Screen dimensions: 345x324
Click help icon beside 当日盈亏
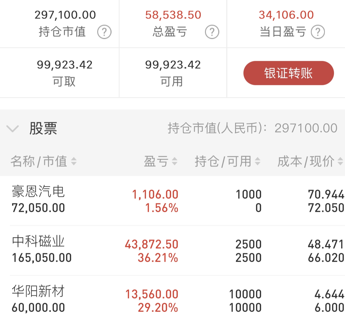tap(318, 32)
